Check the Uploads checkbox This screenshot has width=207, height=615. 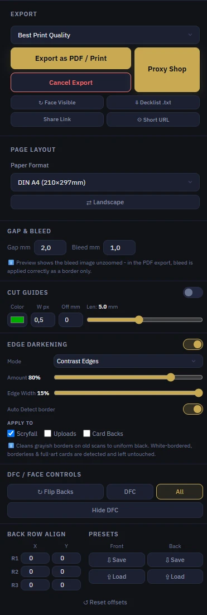coord(48,434)
